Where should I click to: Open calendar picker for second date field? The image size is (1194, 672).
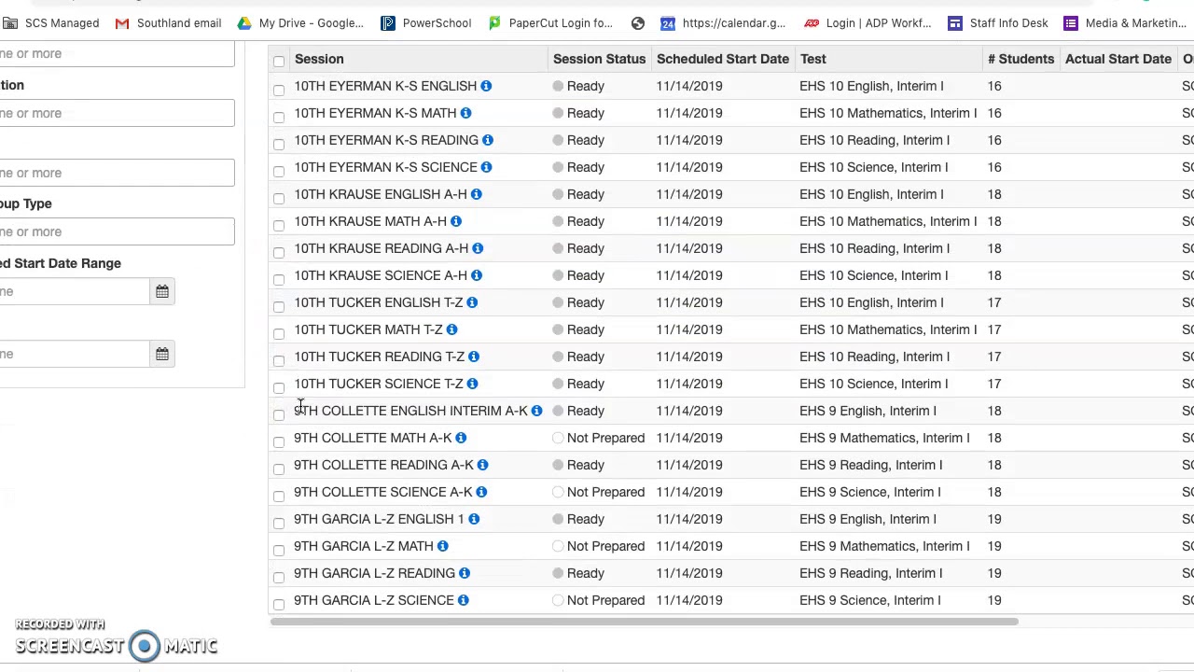(162, 354)
